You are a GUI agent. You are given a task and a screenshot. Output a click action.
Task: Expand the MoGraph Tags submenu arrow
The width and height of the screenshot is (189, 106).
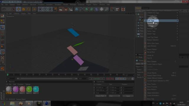point(177,29)
